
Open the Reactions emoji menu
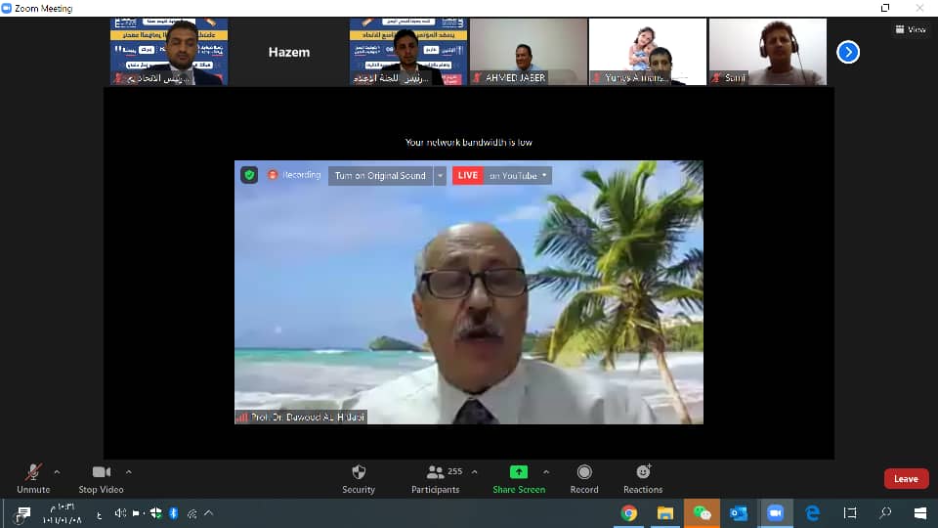643,472
